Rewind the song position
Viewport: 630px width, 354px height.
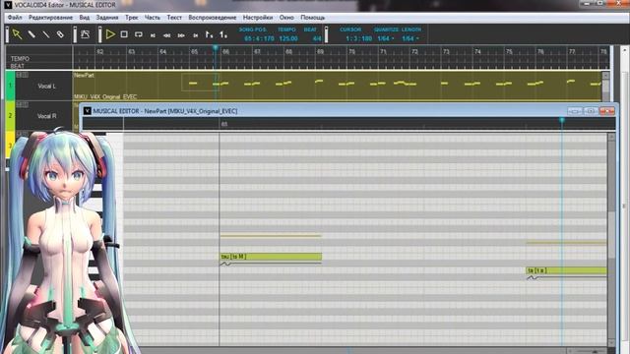click(166, 35)
